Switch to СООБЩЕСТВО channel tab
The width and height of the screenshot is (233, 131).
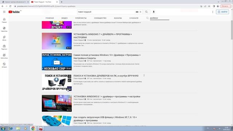point(100,18)
